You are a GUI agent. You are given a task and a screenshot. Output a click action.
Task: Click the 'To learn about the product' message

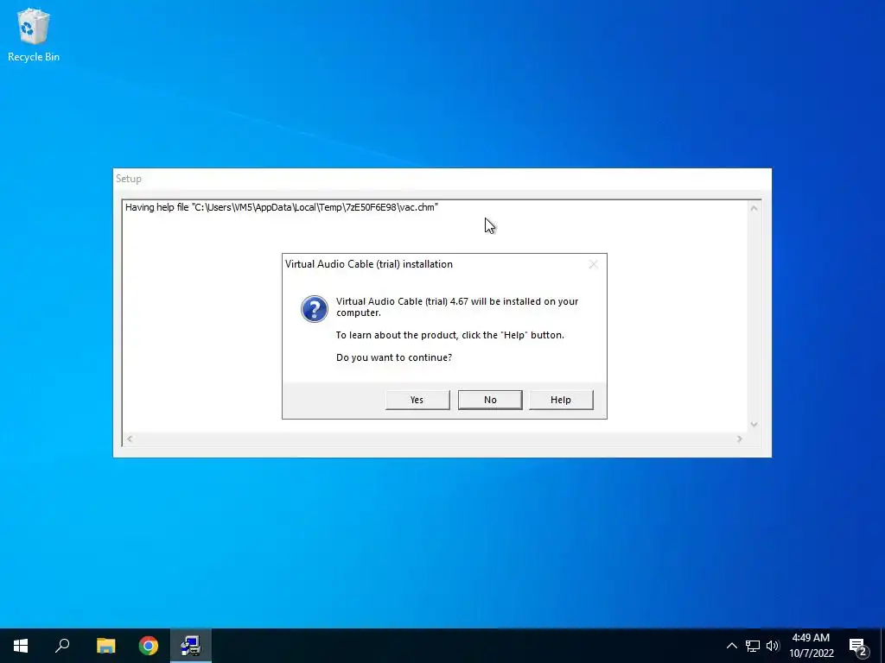pyautogui.click(x=449, y=335)
